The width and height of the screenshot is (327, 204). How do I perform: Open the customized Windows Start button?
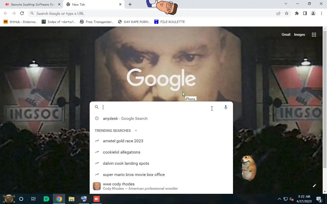(x=9, y=199)
